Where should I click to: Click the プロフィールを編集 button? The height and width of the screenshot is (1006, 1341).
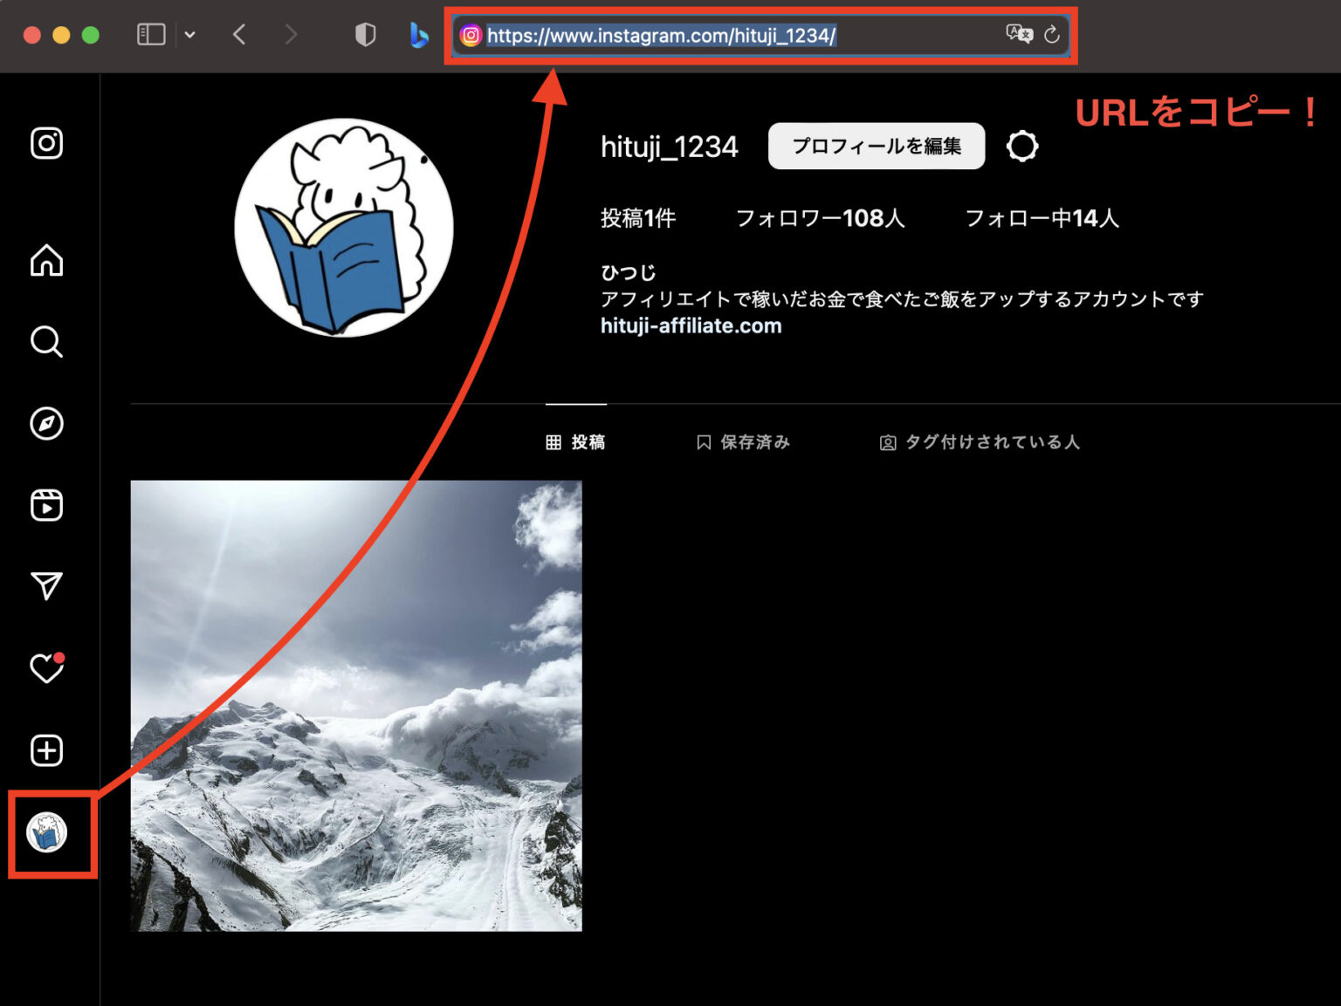click(x=876, y=146)
